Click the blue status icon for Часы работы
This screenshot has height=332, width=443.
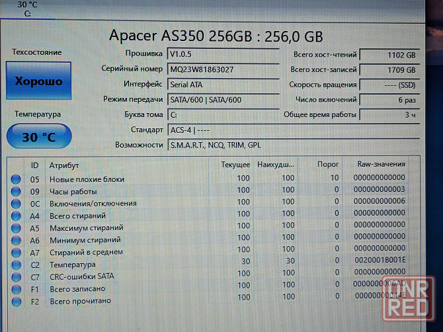pos(16,191)
